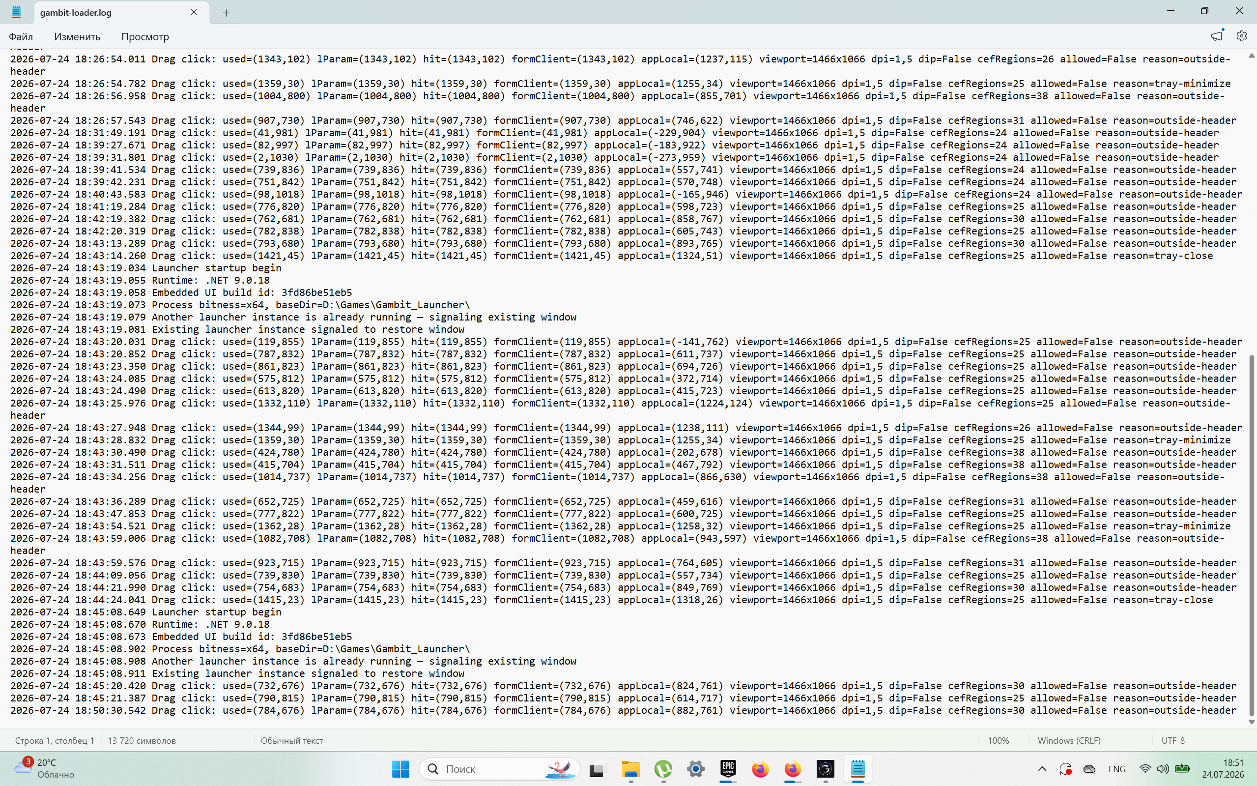Open the black G-logo launcher taskbar icon
Screen dimensions: 1257x786
point(825,768)
